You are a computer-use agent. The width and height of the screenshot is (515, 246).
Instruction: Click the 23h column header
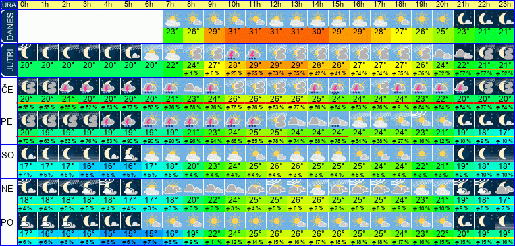(505, 5)
